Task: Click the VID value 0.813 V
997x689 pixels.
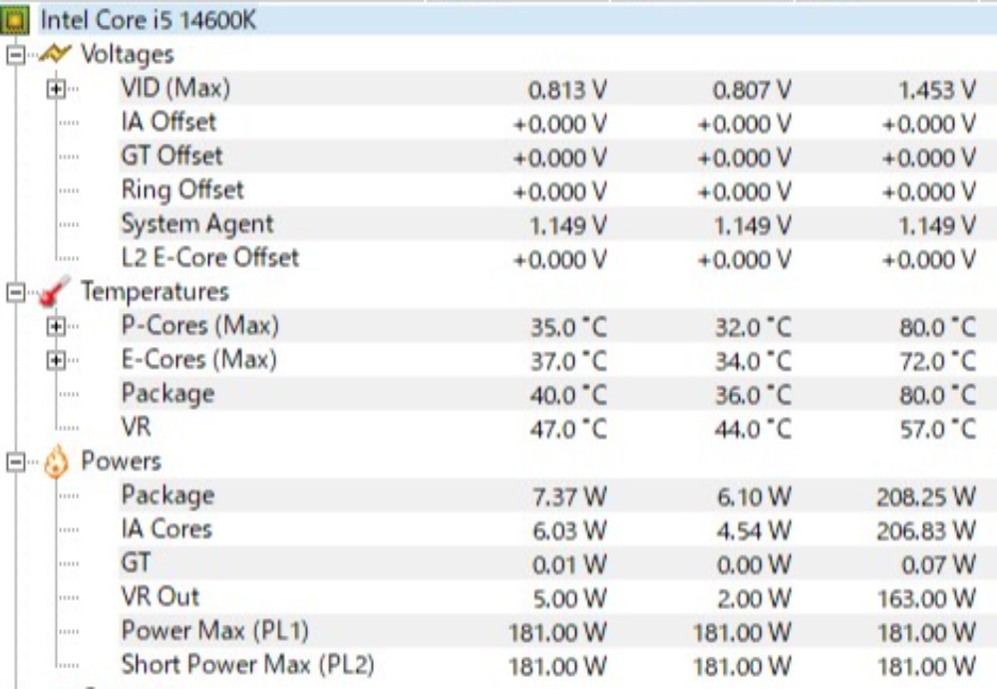Action: [x=567, y=90]
